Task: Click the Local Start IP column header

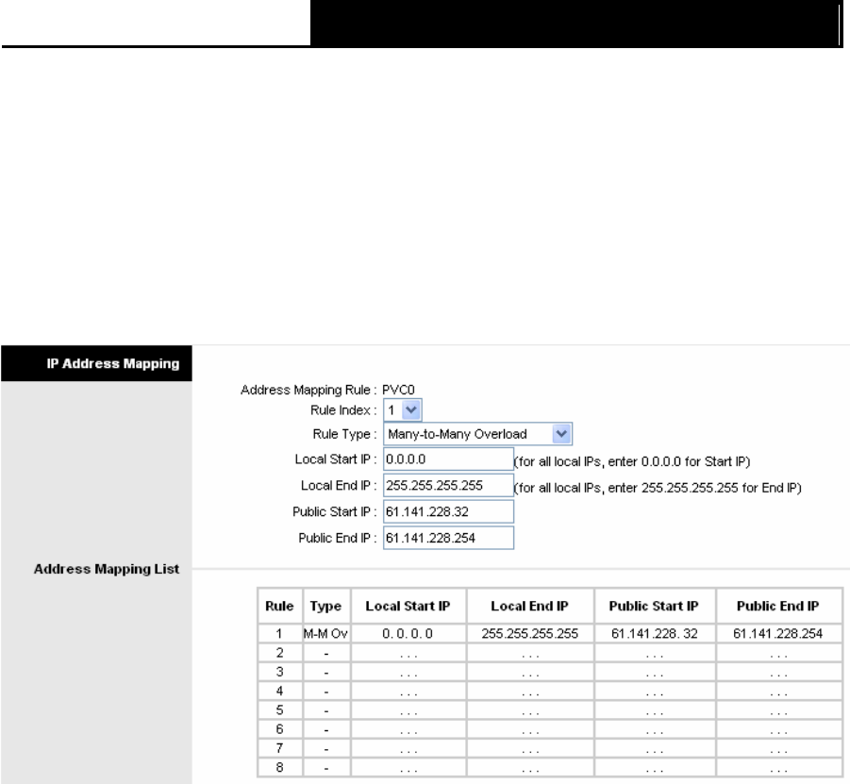Action: [x=408, y=606]
